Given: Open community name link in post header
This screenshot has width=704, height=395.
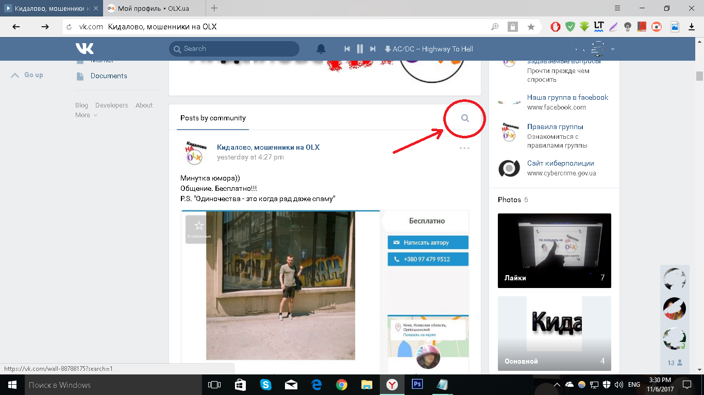Looking at the screenshot, I should coord(268,147).
